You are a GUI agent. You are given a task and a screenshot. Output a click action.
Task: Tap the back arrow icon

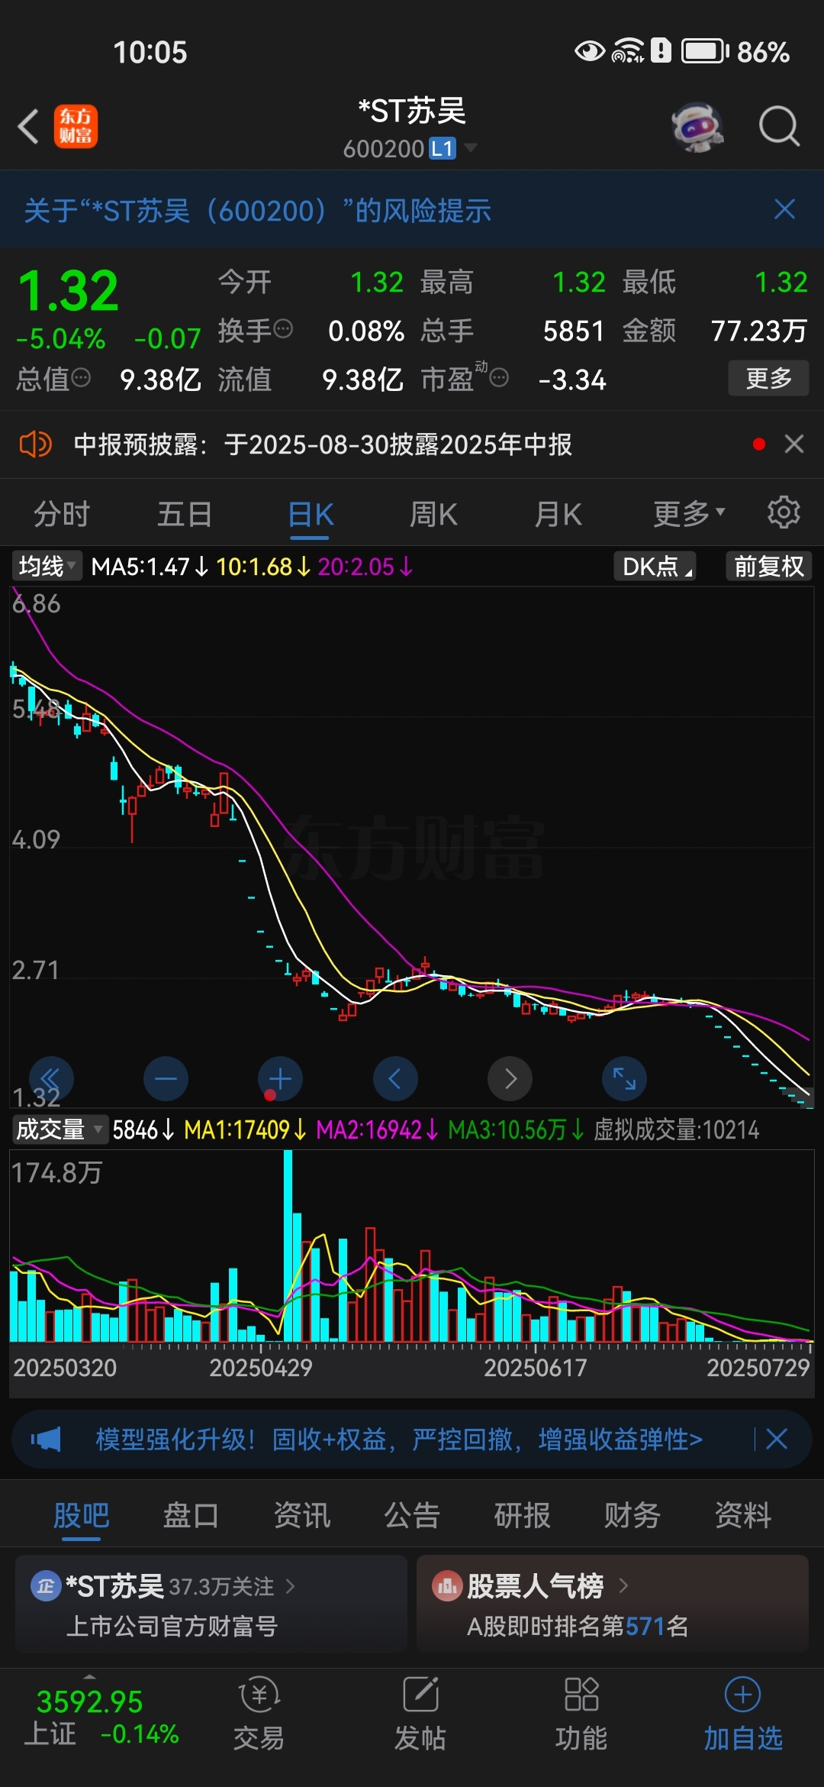click(x=29, y=126)
